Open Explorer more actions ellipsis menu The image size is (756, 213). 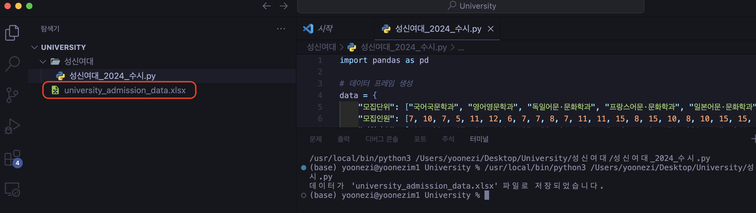[281, 29]
